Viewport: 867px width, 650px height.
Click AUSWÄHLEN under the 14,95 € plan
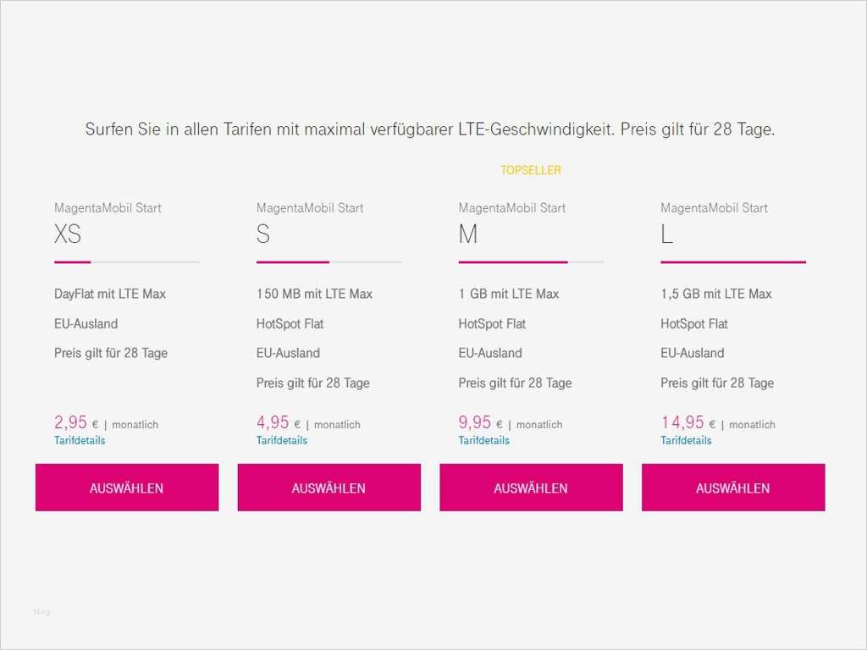pyautogui.click(x=733, y=487)
